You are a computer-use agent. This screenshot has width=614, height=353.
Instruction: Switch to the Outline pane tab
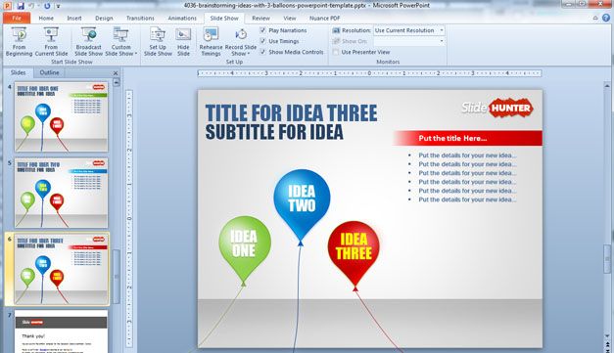click(49, 72)
